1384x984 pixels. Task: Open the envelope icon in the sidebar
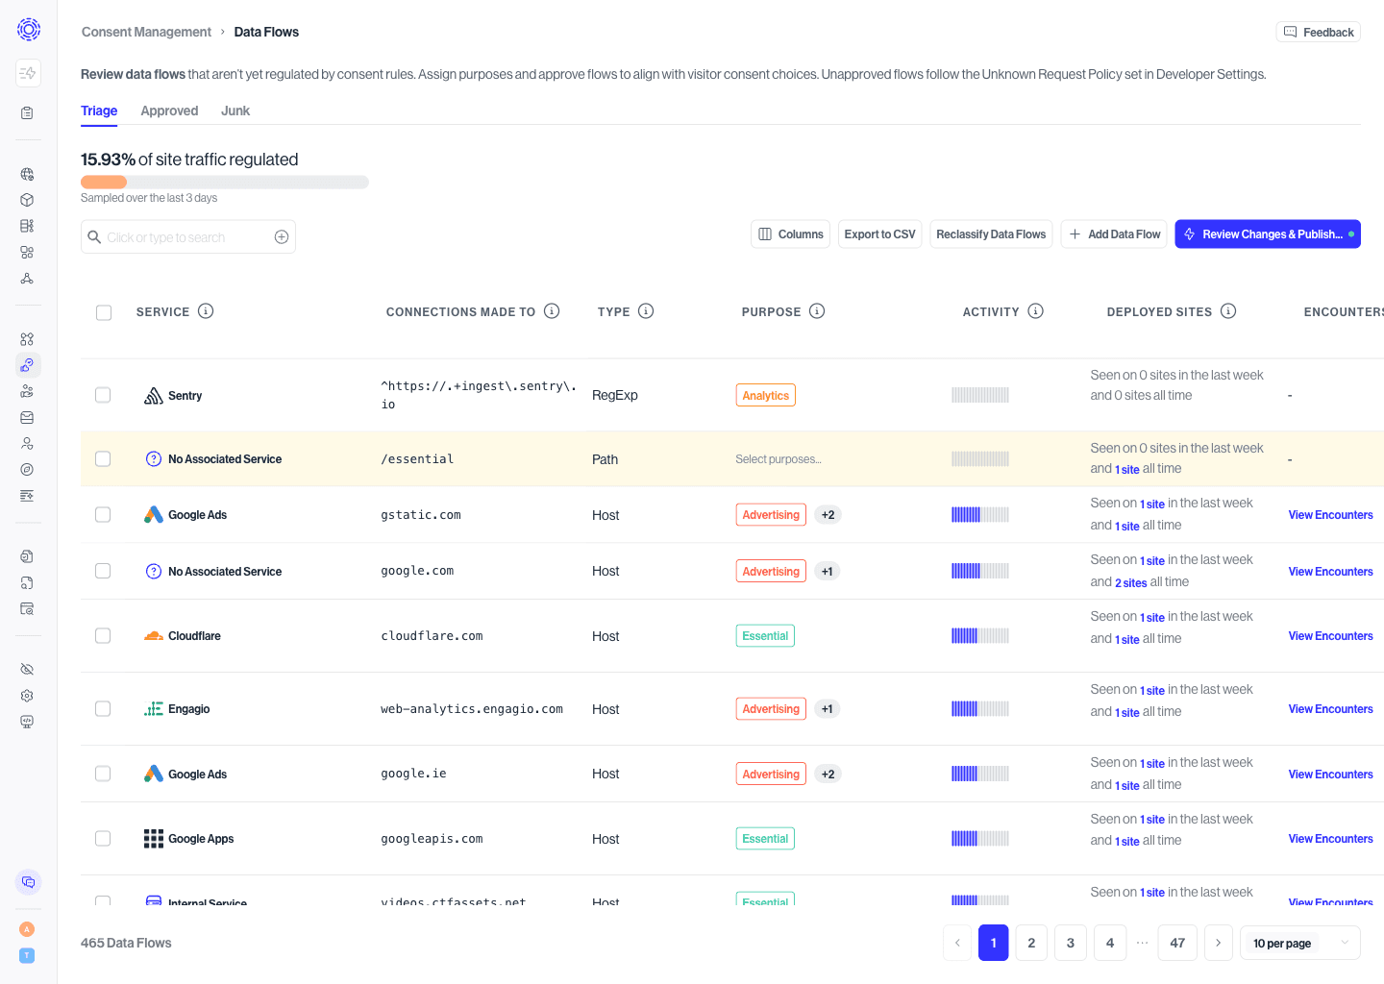point(27,418)
